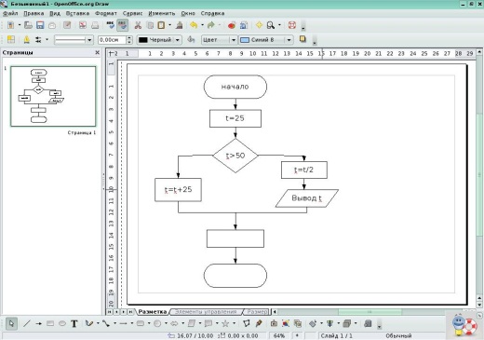Click the Вывод t parallelogram shape
This screenshot has width=484, height=340.
[x=307, y=198]
